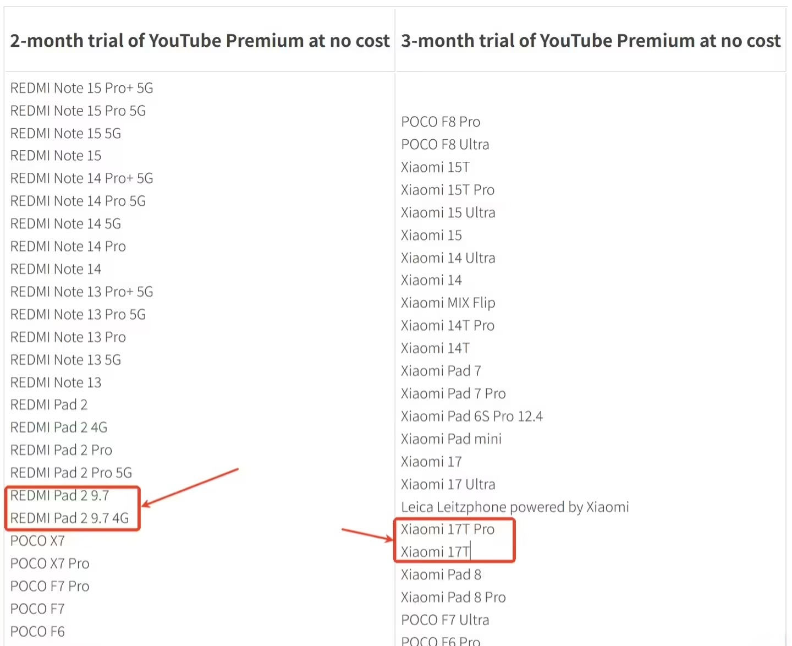792x646 pixels.
Task: Click the REDMI Note 14 Pro+ 5G line
Action: (x=81, y=178)
